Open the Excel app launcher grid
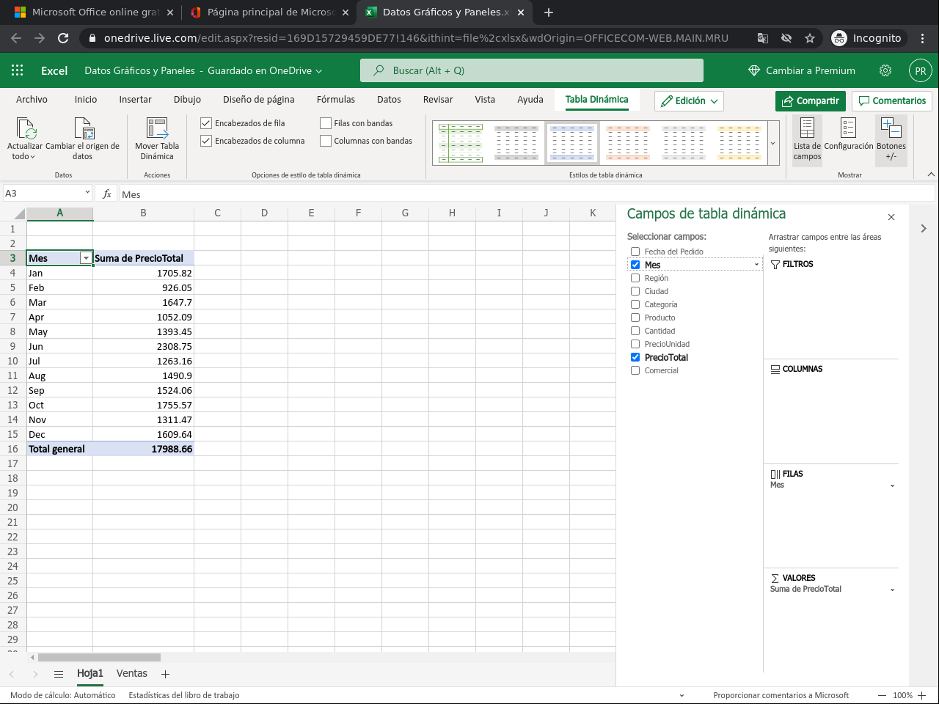 coord(18,70)
